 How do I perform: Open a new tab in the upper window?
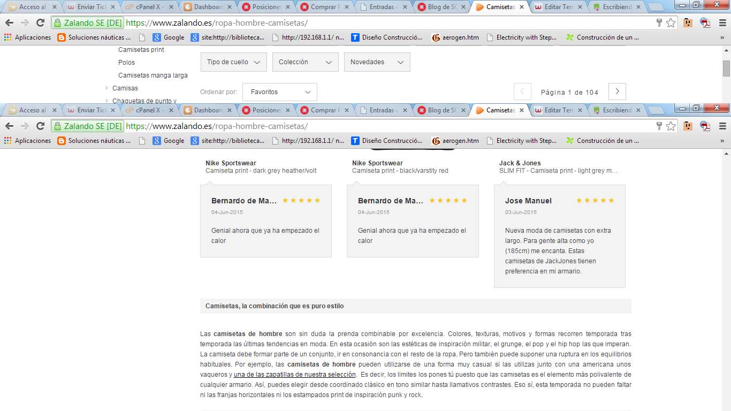pos(656,7)
